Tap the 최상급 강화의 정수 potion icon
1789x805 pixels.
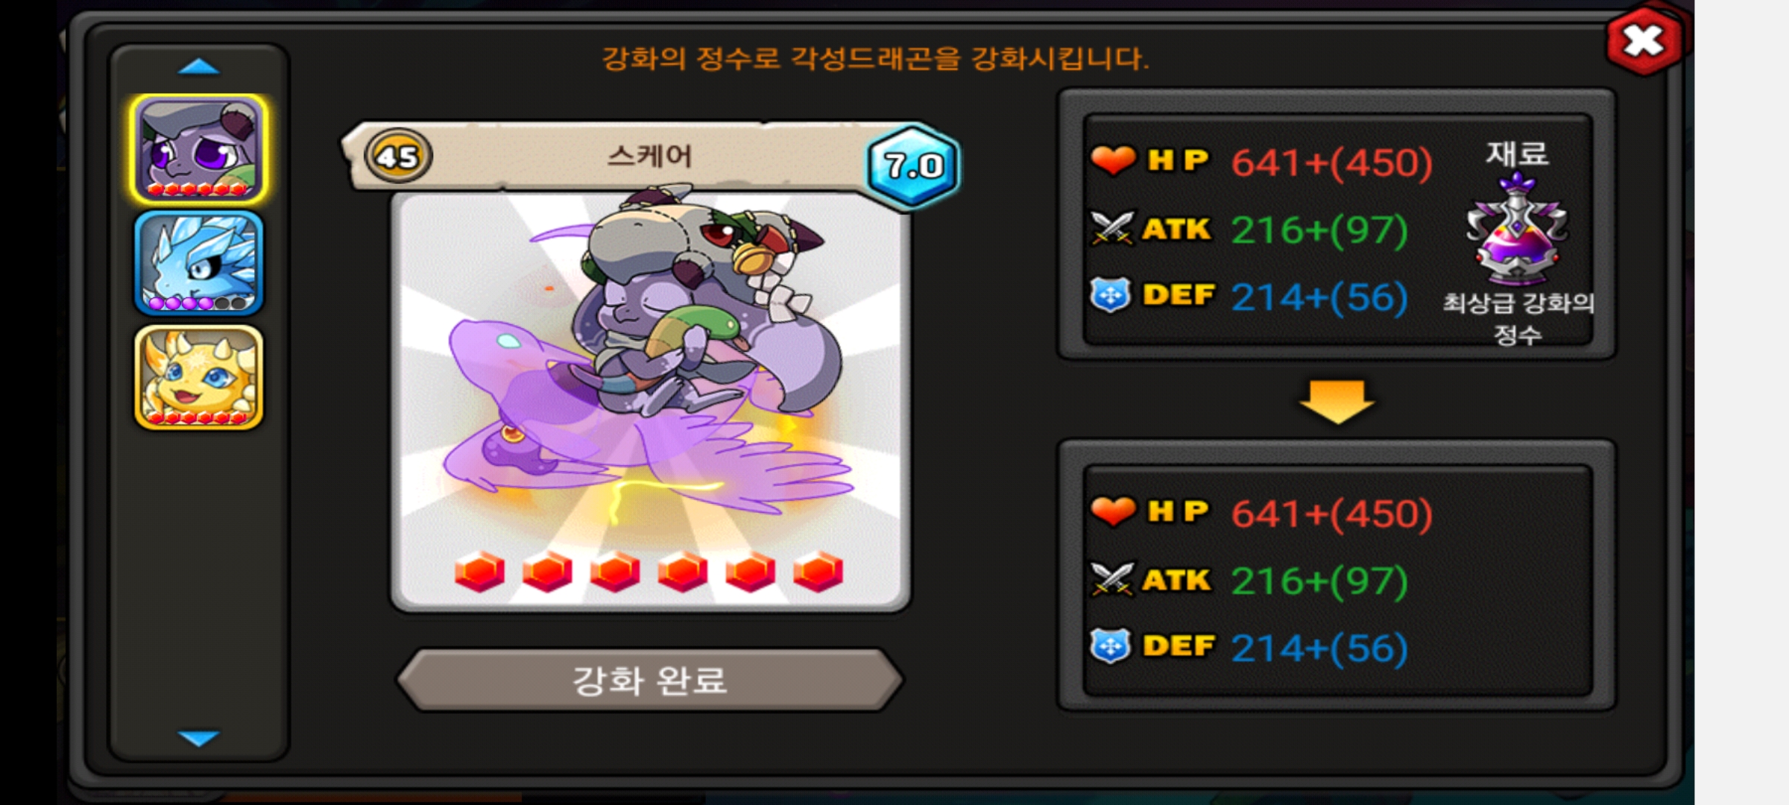[1517, 228]
